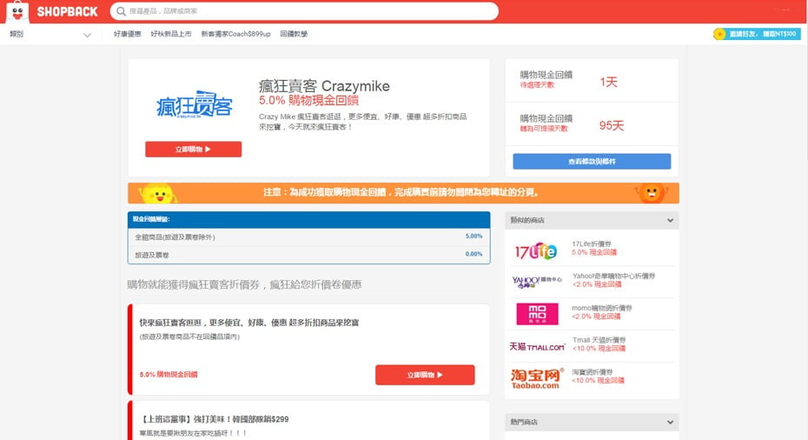Open the 17Life折價券 link
The height and width of the screenshot is (440, 808).
(592, 244)
